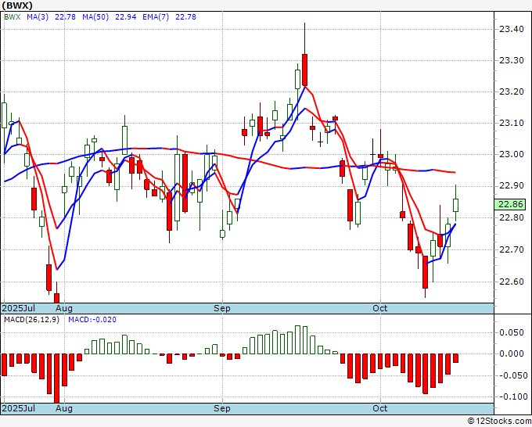Click the lowest October red candlestick
Viewport: 532px width, 427px height.
click(425, 272)
